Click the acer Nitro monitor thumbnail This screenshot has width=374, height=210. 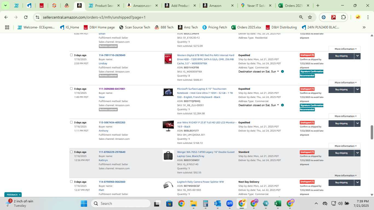[168, 126]
